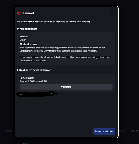Click the View more button

[x=66, y=87]
